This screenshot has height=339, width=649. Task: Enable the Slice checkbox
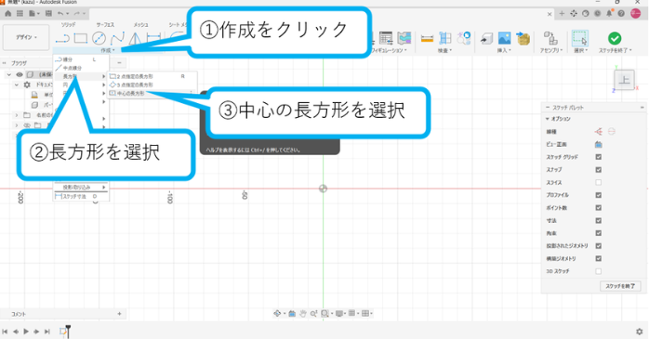tap(598, 182)
